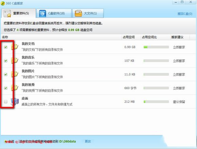Switch to the 重要资料(5) tab
Image resolution: width=197 pixels, height=149 pixels.
pyautogui.click(x=19, y=13)
